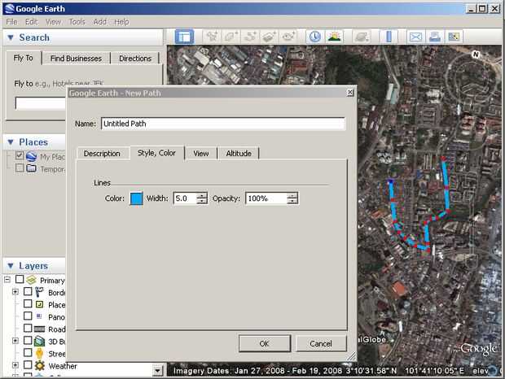Click the path Name text field

(x=222, y=124)
